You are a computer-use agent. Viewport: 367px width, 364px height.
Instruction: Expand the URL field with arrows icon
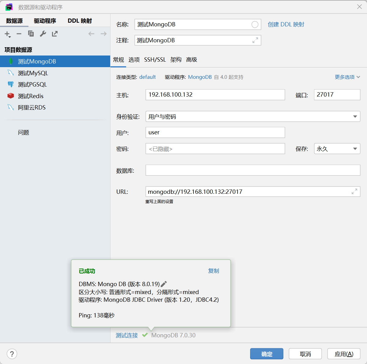(x=354, y=192)
